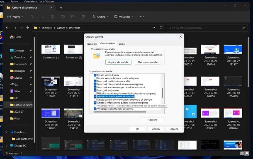Collapse the Dropbox tree node
The image size is (253, 159).
click(7, 132)
